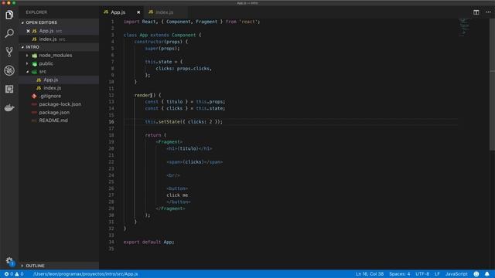Place cursor on the setState line
This screenshot has height=278, width=495.
coord(184,122)
